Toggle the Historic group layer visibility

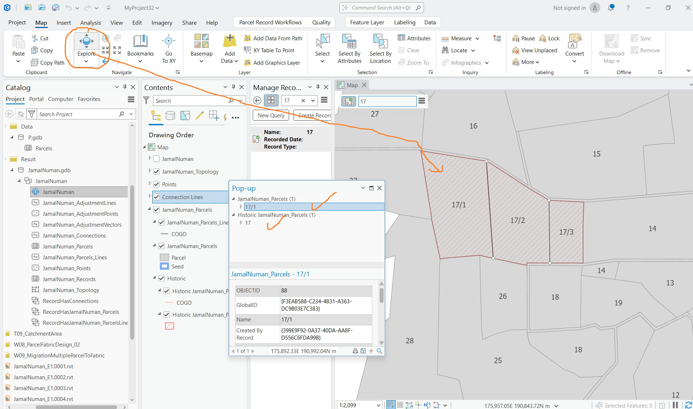coord(162,279)
